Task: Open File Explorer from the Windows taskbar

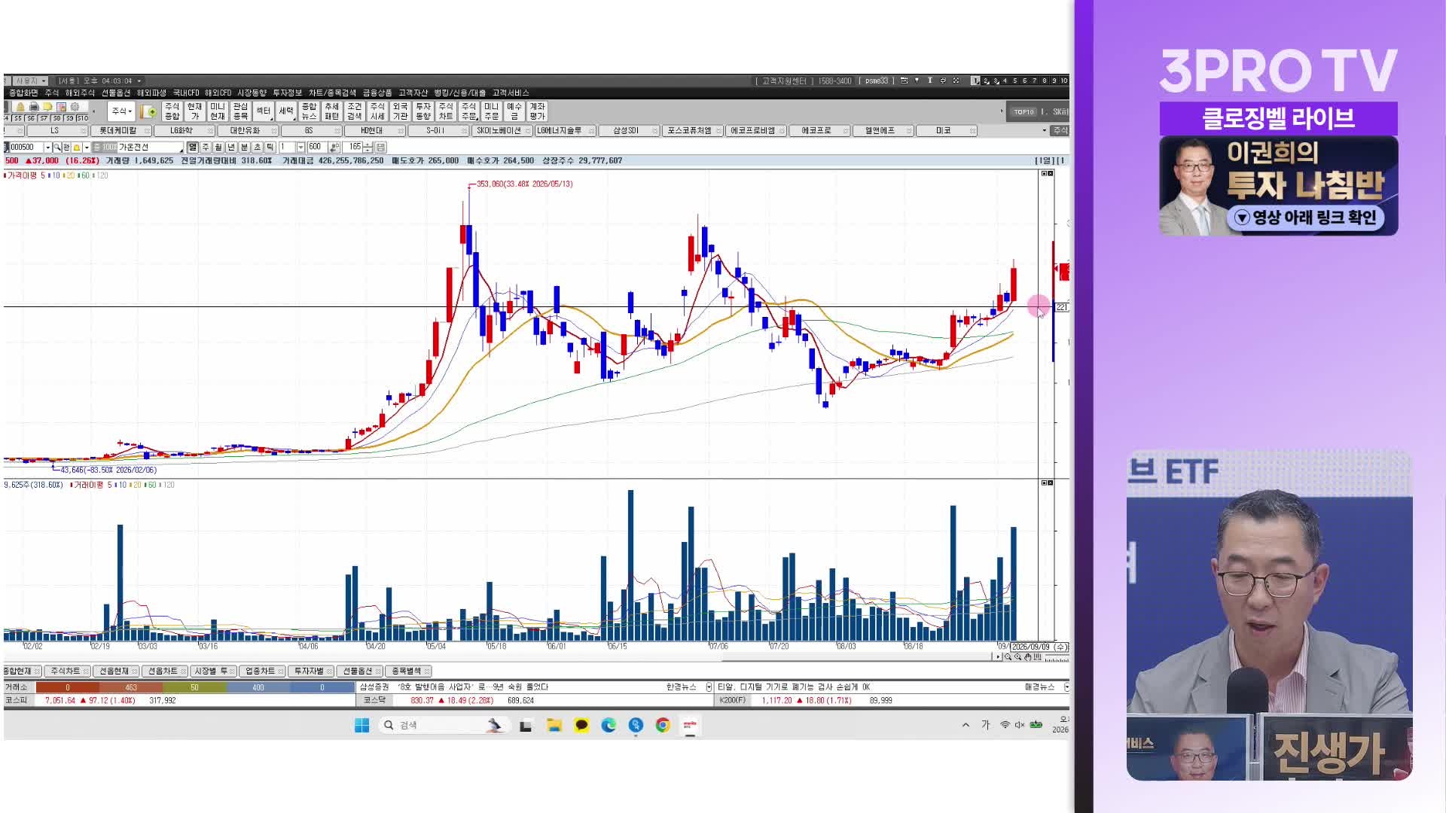Action: [554, 725]
